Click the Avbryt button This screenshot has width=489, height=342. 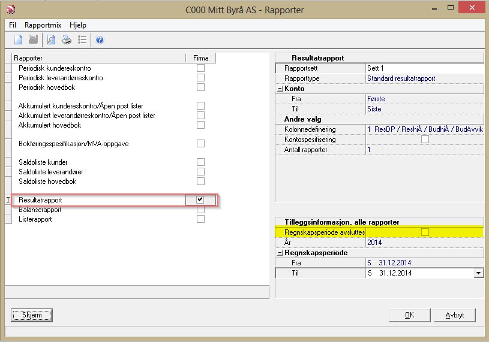click(455, 315)
